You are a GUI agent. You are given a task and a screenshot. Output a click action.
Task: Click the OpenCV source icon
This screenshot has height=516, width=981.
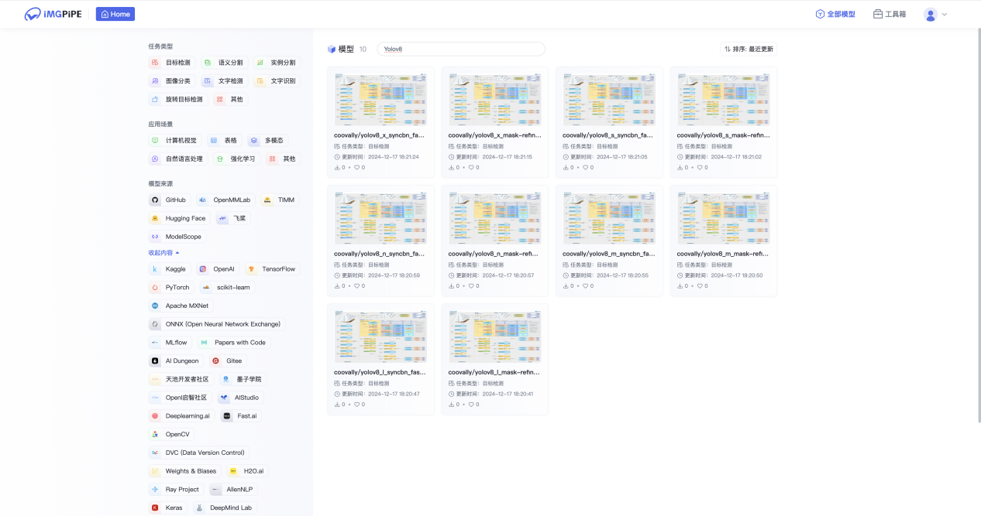(x=155, y=434)
